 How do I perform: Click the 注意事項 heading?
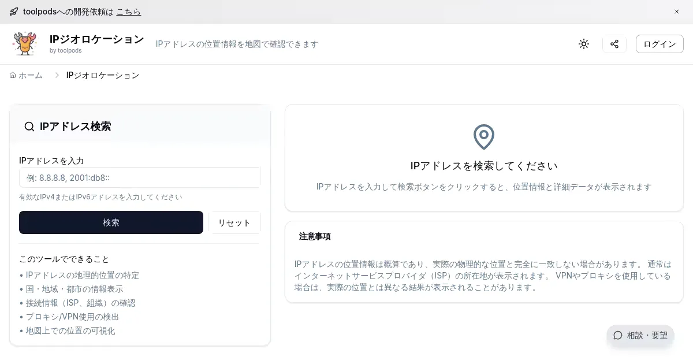315,236
